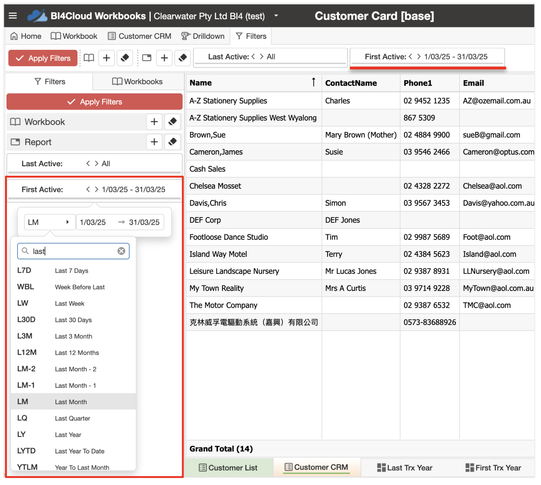Erase the Workbook selection in side panel

pyautogui.click(x=173, y=122)
